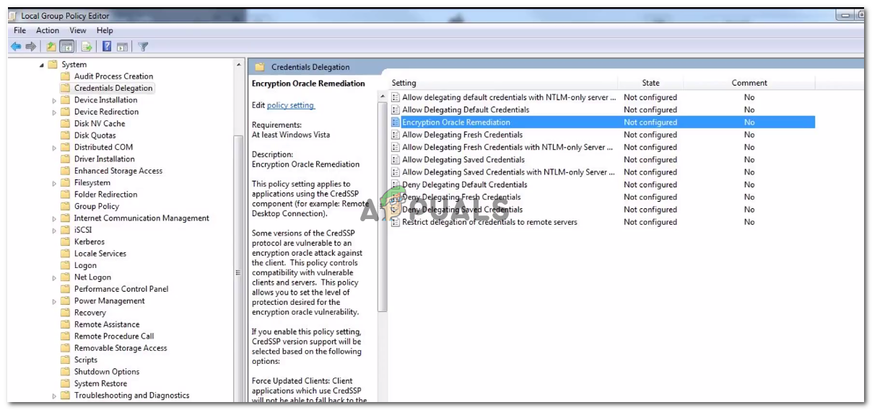
Task: Select 'Deny Delegating Saved Credentials' setting
Action: coord(462,210)
